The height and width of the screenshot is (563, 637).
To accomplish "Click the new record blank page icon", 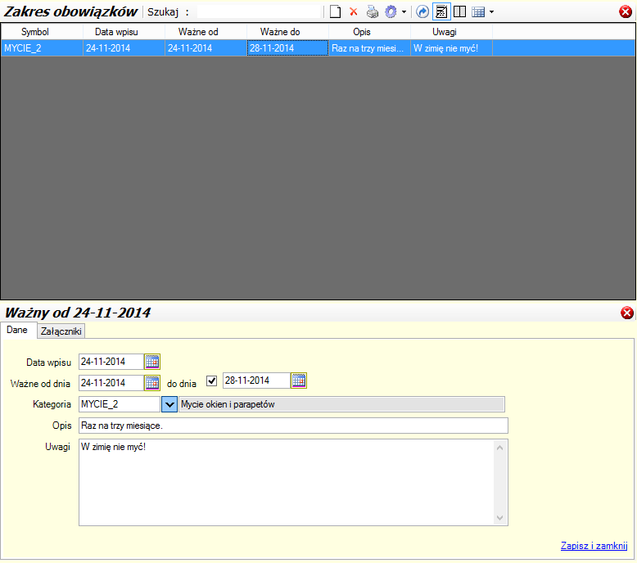I will coord(335,12).
